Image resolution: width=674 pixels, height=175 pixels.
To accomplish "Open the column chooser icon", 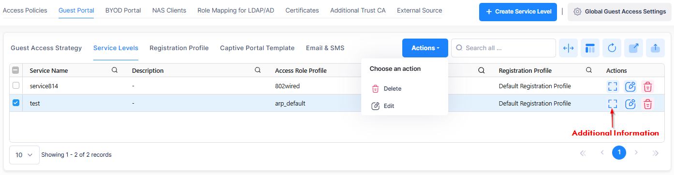I will (590, 48).
